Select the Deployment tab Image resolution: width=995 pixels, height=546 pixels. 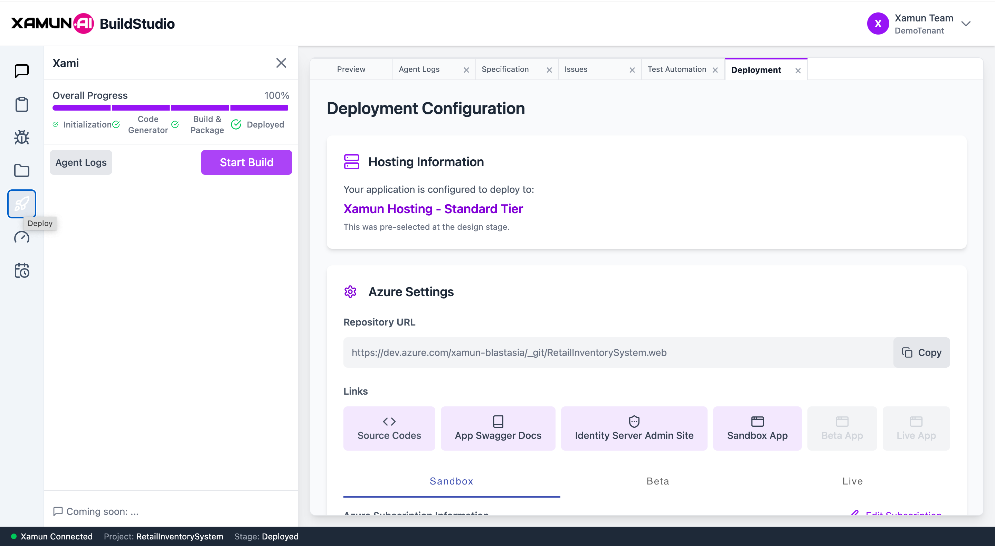pyautogui.click(x=756, y=70)
